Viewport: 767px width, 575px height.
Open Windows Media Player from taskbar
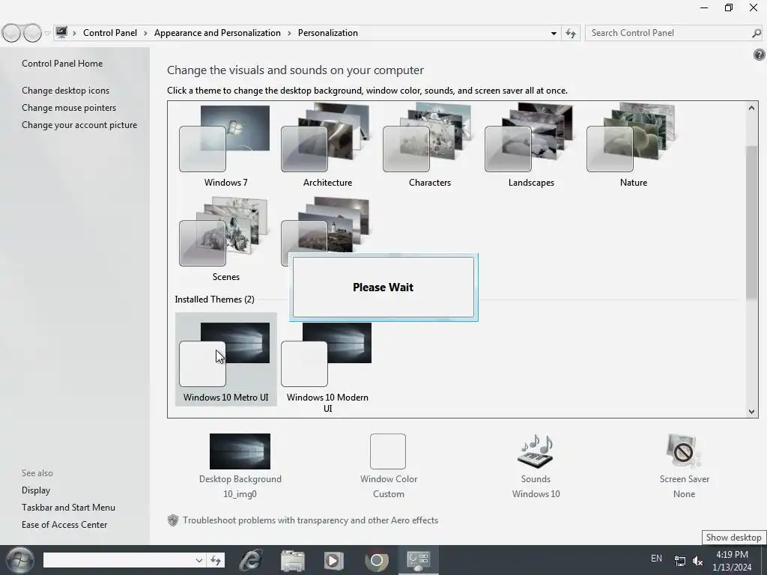pos(334,560)
